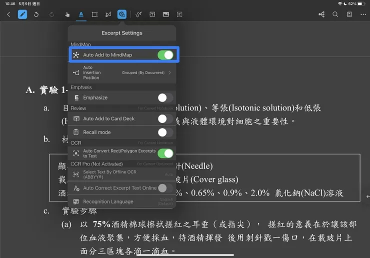The width and height of the screenshot is (370, 258).
Task: Click the OCR convert-to-text icon
Action: 76,153
